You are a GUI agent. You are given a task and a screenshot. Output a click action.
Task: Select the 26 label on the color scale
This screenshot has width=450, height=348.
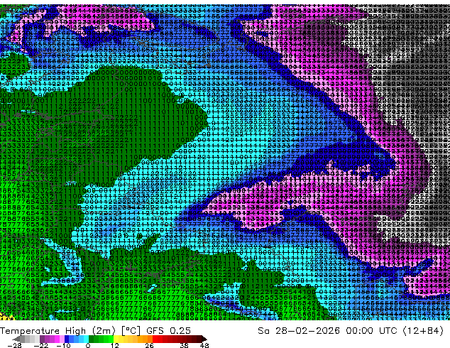pos(150,345)
